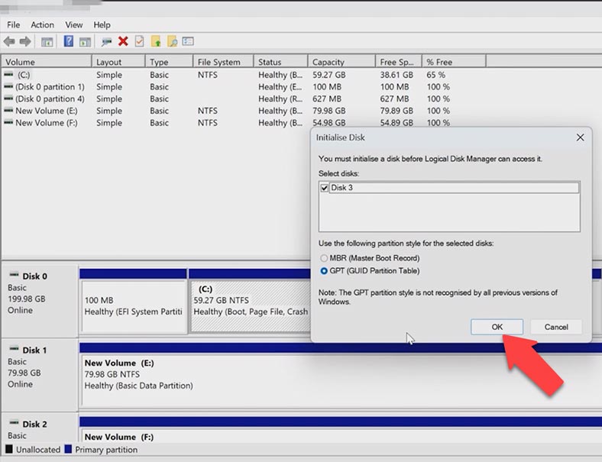Viewport: 602px width, 462px height.
Task: Open the View menu
Action: point(73,24)
